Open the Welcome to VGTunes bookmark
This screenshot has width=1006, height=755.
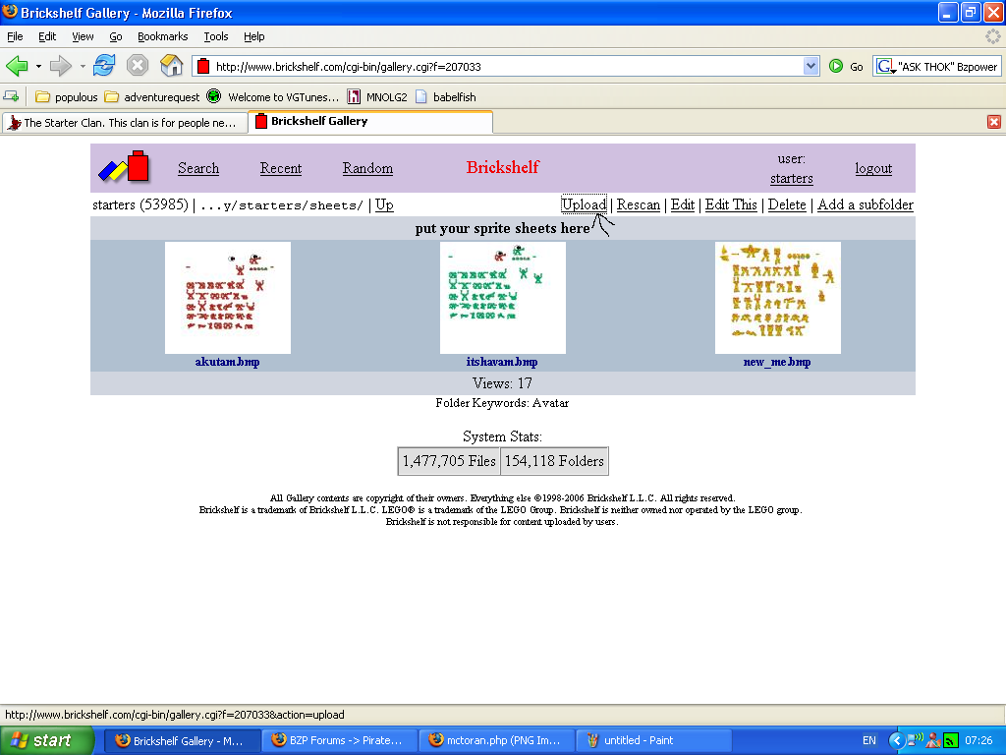(x=273, y=97)
